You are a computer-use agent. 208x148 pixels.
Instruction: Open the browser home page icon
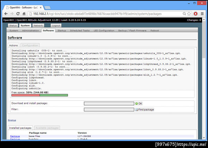click(24, 14)
